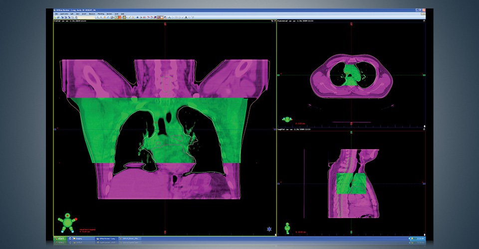Screen dimensions: 479x249
Task: Maximize the transversal view using its corner icon
Action: (x=424, y=21)
